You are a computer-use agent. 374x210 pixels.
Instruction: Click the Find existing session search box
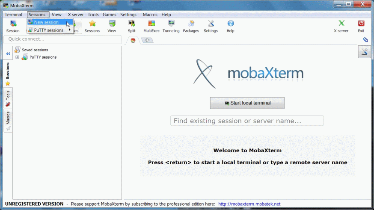[x=247, y=121]
